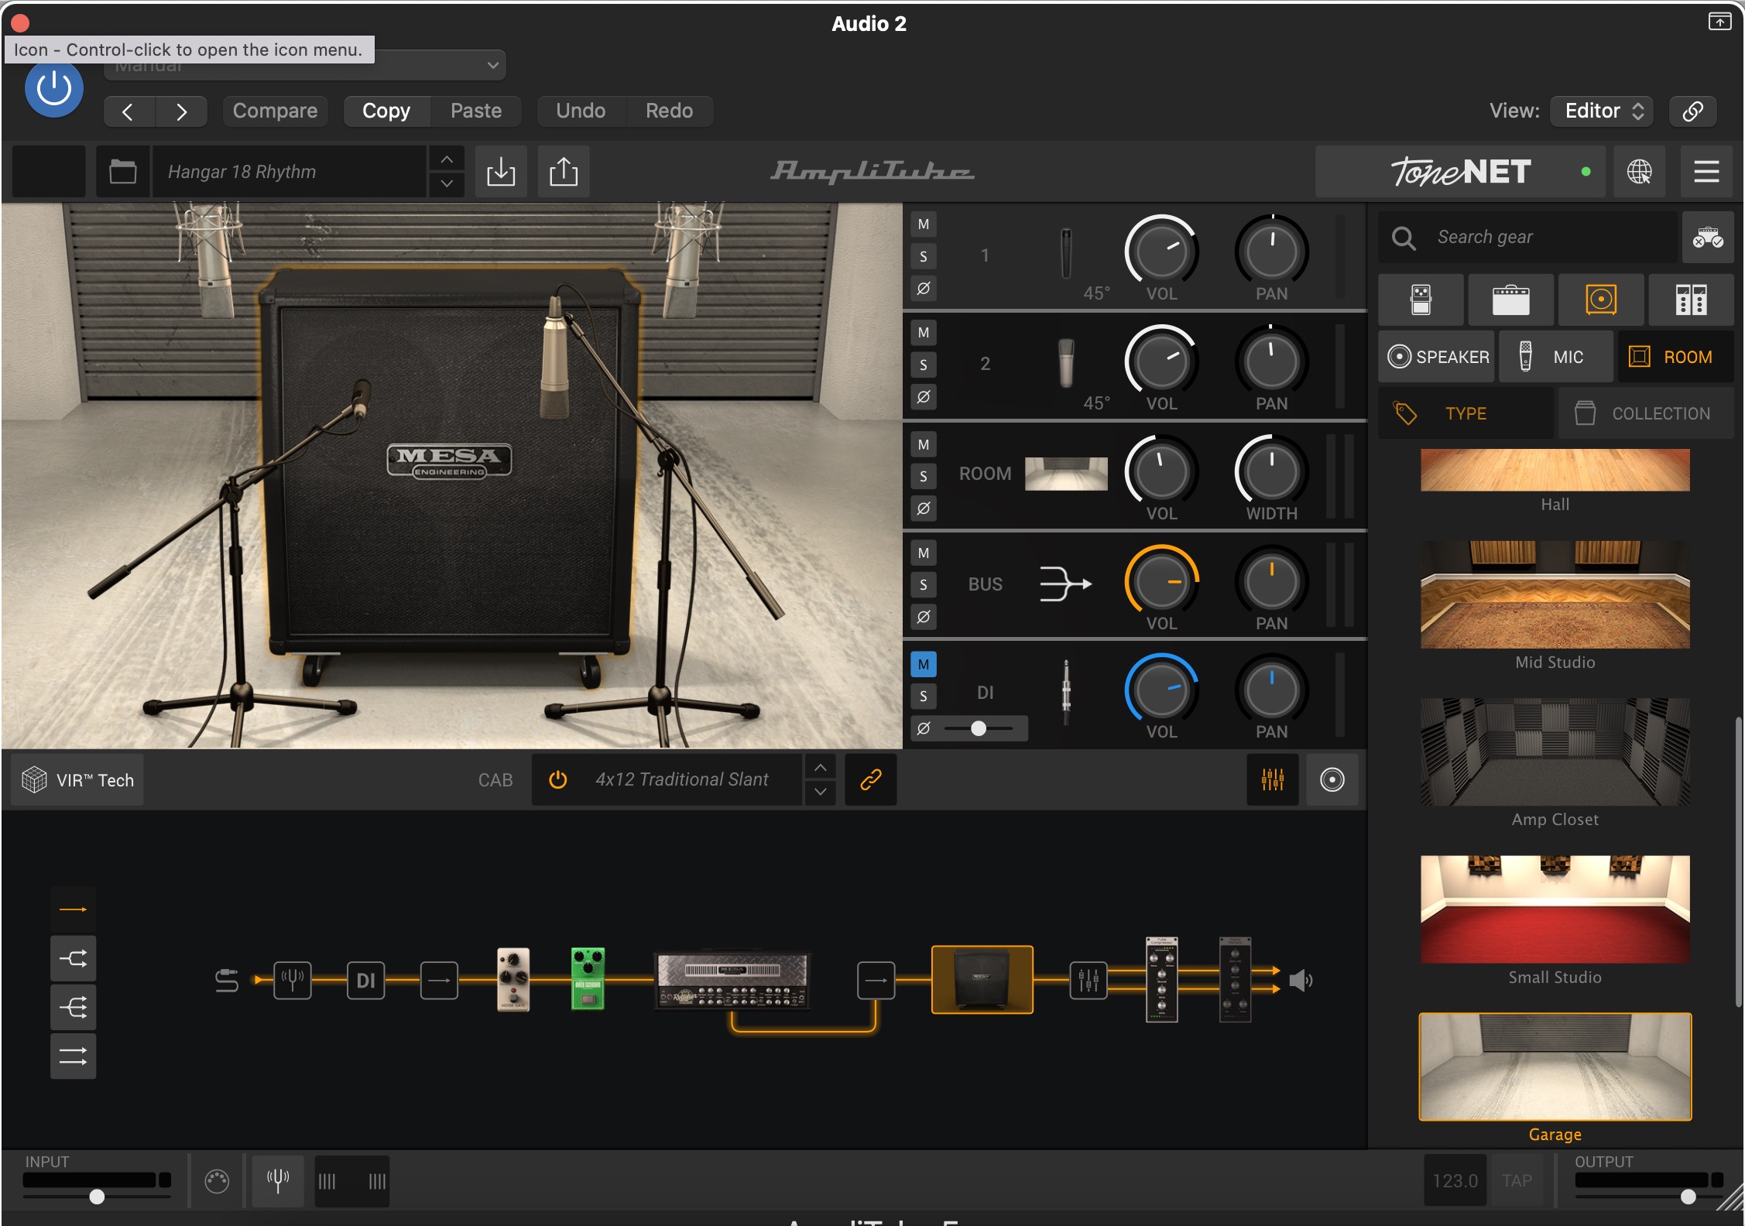Toggle the CAB power button

[557, 779]
